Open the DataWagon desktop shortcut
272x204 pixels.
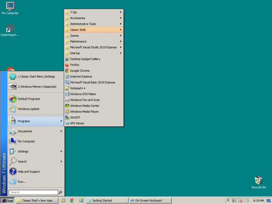point(10,30)
